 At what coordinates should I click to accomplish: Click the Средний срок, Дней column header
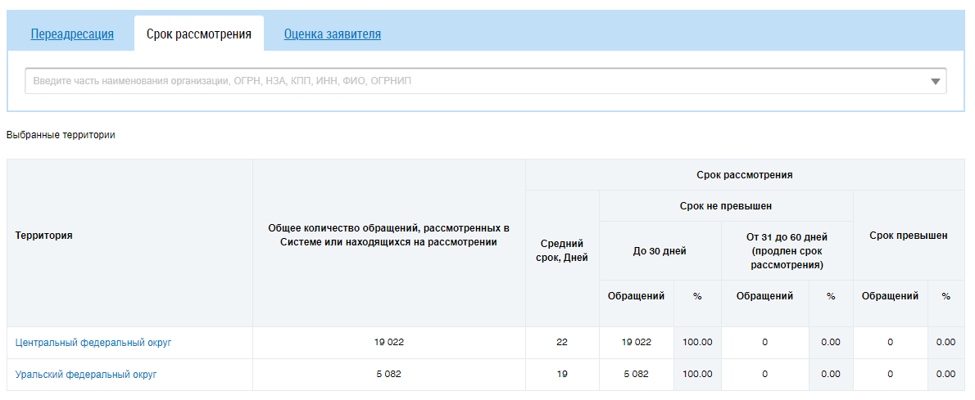(562, 251)
